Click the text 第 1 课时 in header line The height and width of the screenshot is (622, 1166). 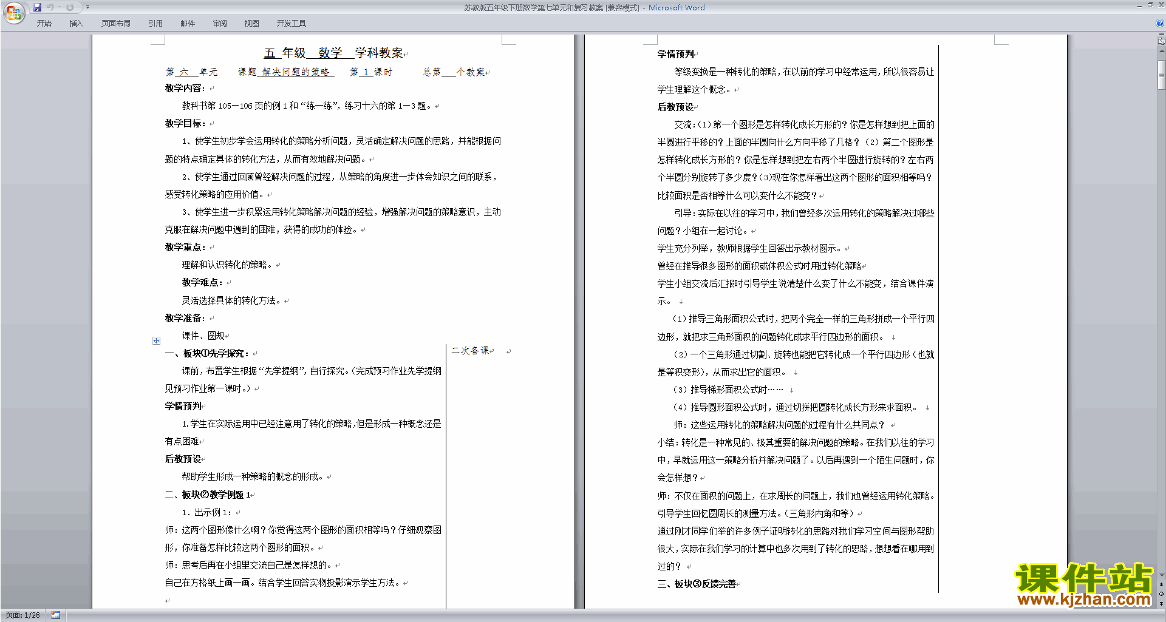(x=371, y=72)
